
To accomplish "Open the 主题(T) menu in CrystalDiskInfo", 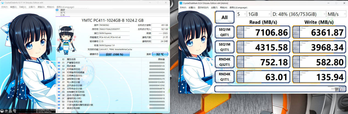I will tap(32, 7).
